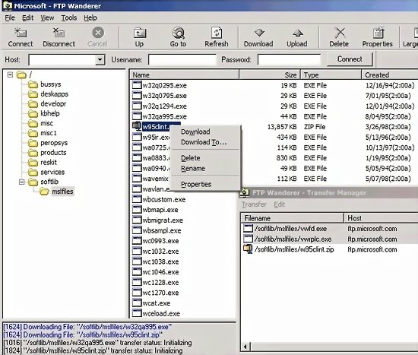Select the peropsys folder icon
The image size is (418, 355).
[33, 143]
